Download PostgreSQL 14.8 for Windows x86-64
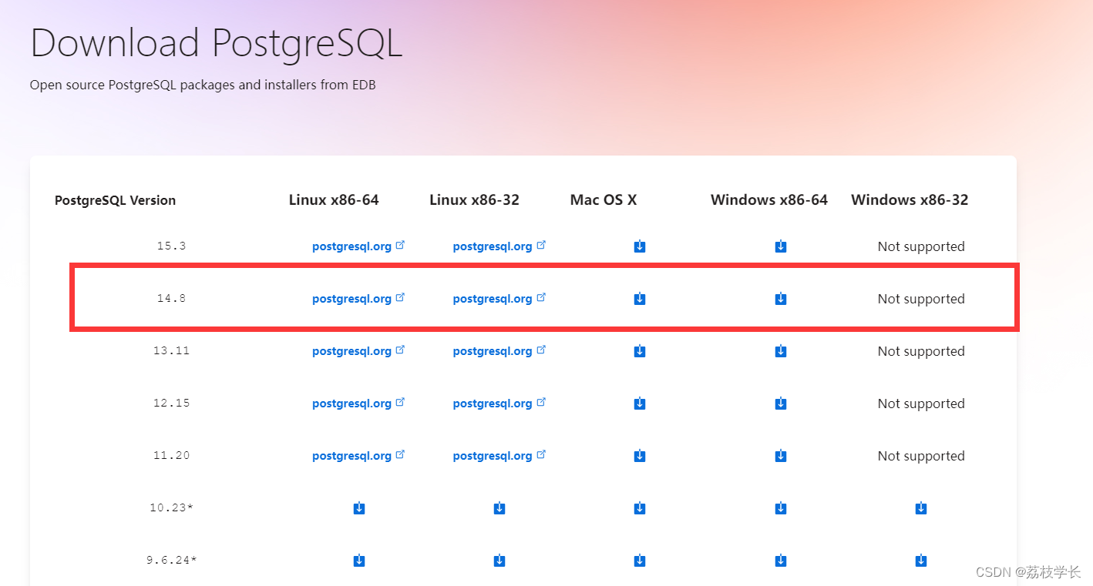The height and width of the screenshot is (586, 1093). click(781, 299)
